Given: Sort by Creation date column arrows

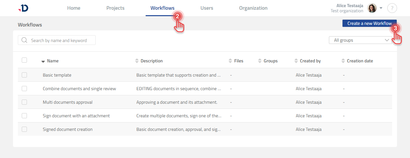Looking at the screenshot, I should click(343, 61).
